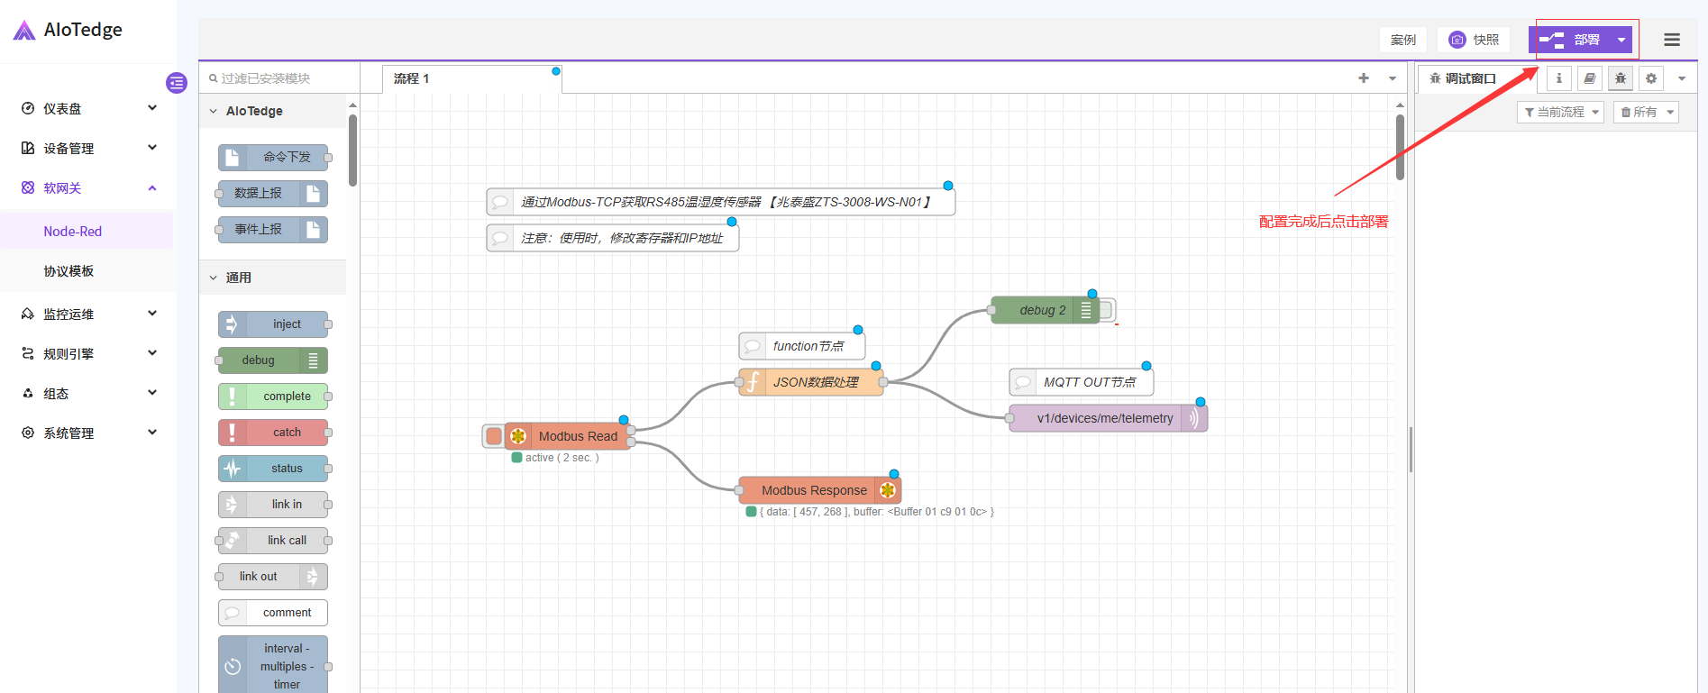
Task: Open the info sidebar tab icon
Action: [x=1558, y=78]
